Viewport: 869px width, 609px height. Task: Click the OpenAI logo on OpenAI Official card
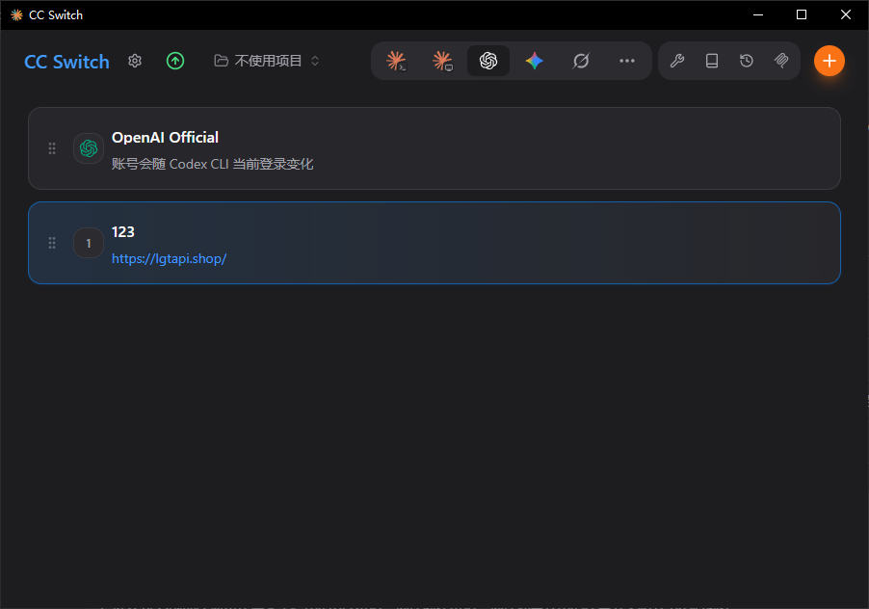point(89,148)
